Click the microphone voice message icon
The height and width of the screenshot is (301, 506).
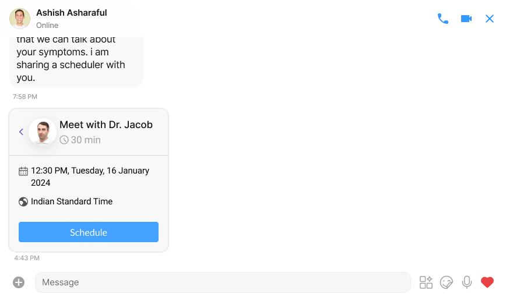[466, 282]
